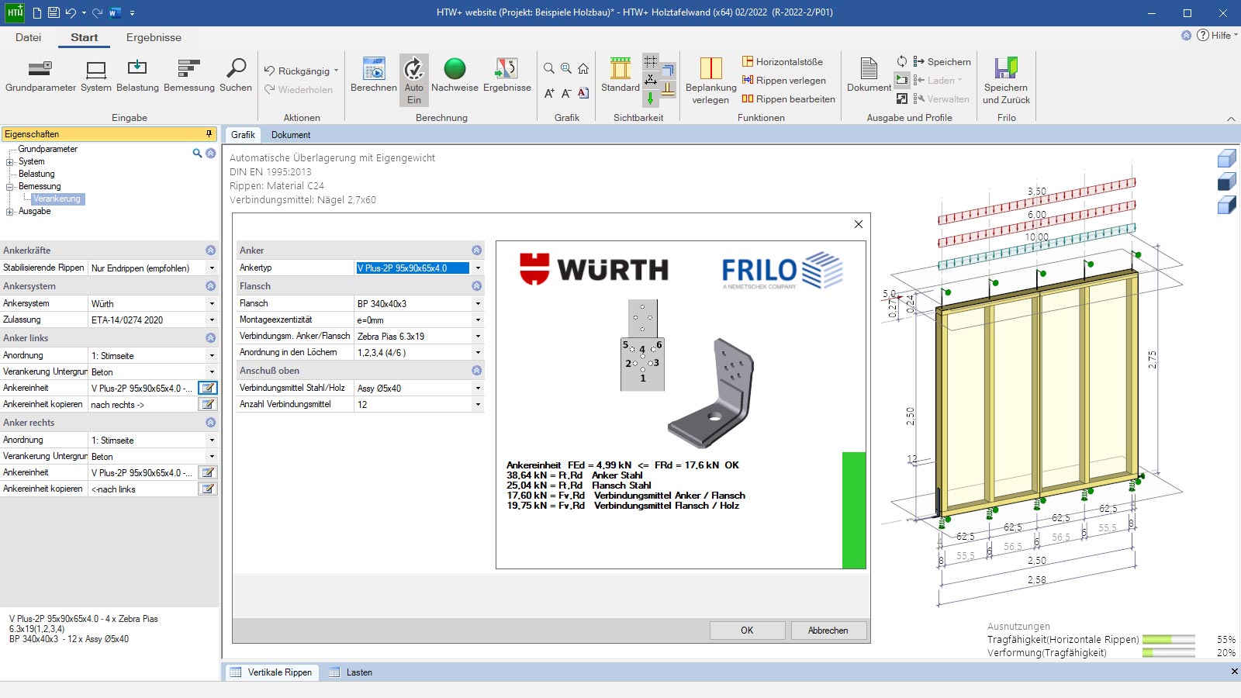Image resolution: width=1241 pixels, height=698 pixels.
Task: Open the Lasten bottom tab
Action: (x=351, y=672)
